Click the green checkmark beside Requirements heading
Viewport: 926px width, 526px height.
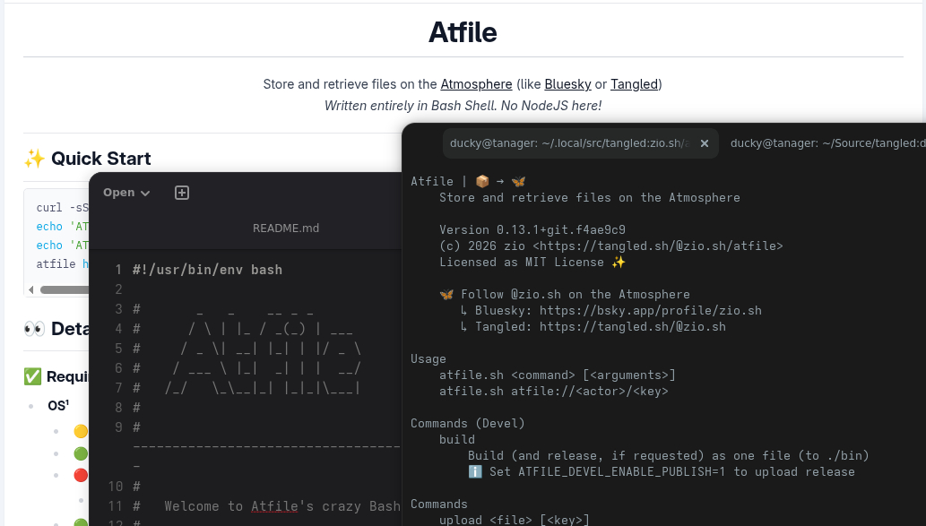pos(32,376)
